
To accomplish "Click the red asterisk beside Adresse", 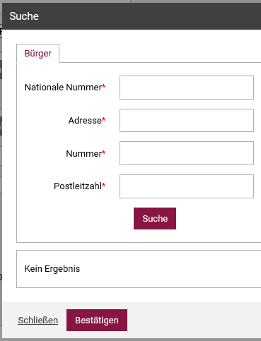I will pos(104,119).
